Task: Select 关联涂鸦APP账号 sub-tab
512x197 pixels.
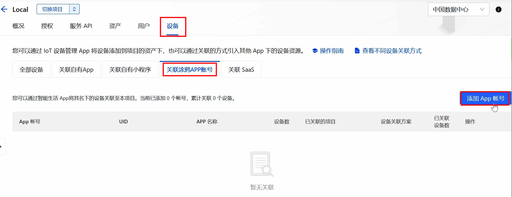Action: point(190,69)
